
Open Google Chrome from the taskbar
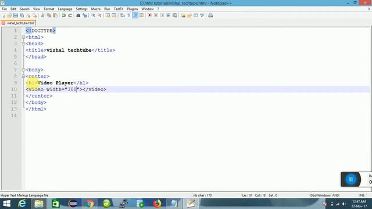90,204
